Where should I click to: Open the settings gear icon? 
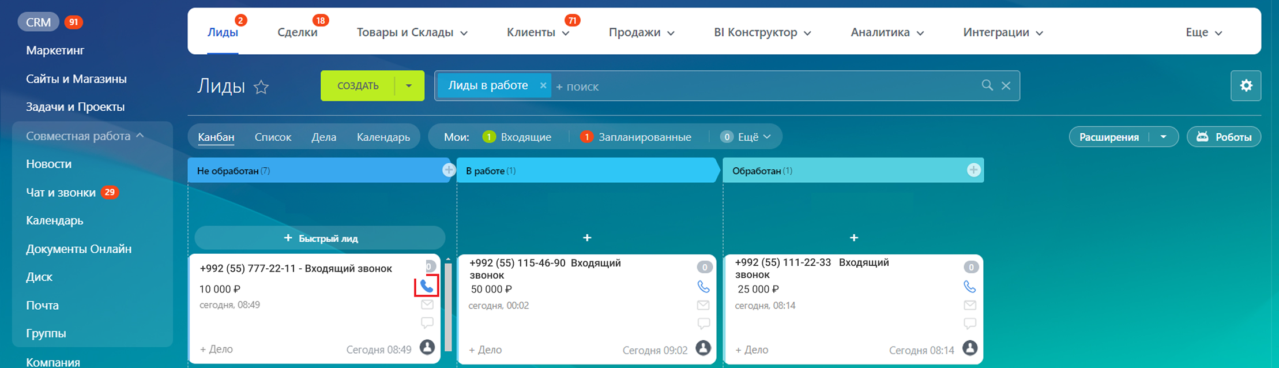point(1246,86)
